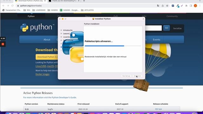Click the purple pen extension icon
Screen dimensions: 203x114
coord(182,6)
